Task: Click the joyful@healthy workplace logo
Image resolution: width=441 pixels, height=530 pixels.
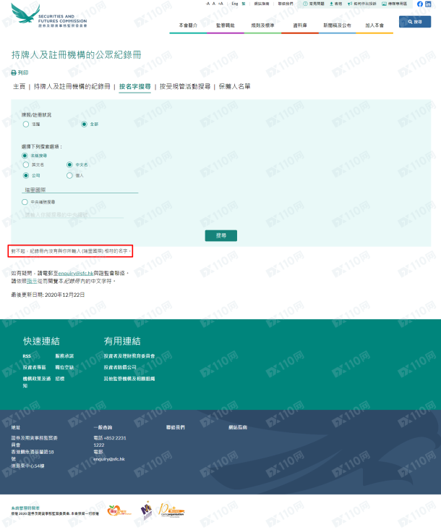Action: (119, 510)
